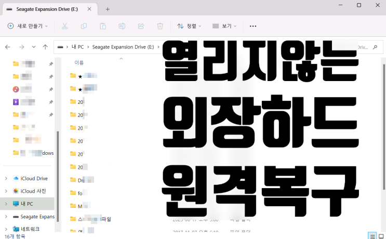Go up one folder level
The width and height of the screenshot is (386, 239).
pos(45,47)
